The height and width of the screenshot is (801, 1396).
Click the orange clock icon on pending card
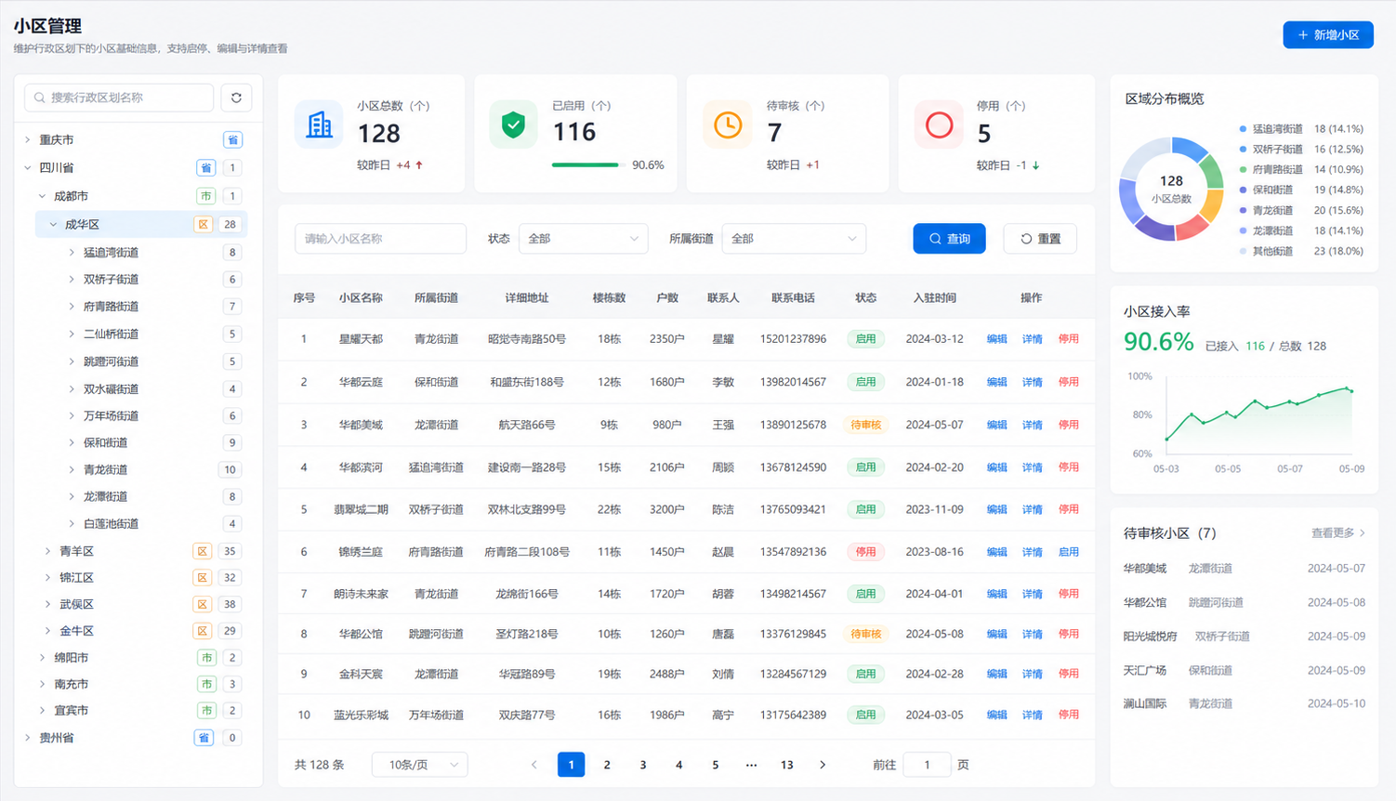727,125
